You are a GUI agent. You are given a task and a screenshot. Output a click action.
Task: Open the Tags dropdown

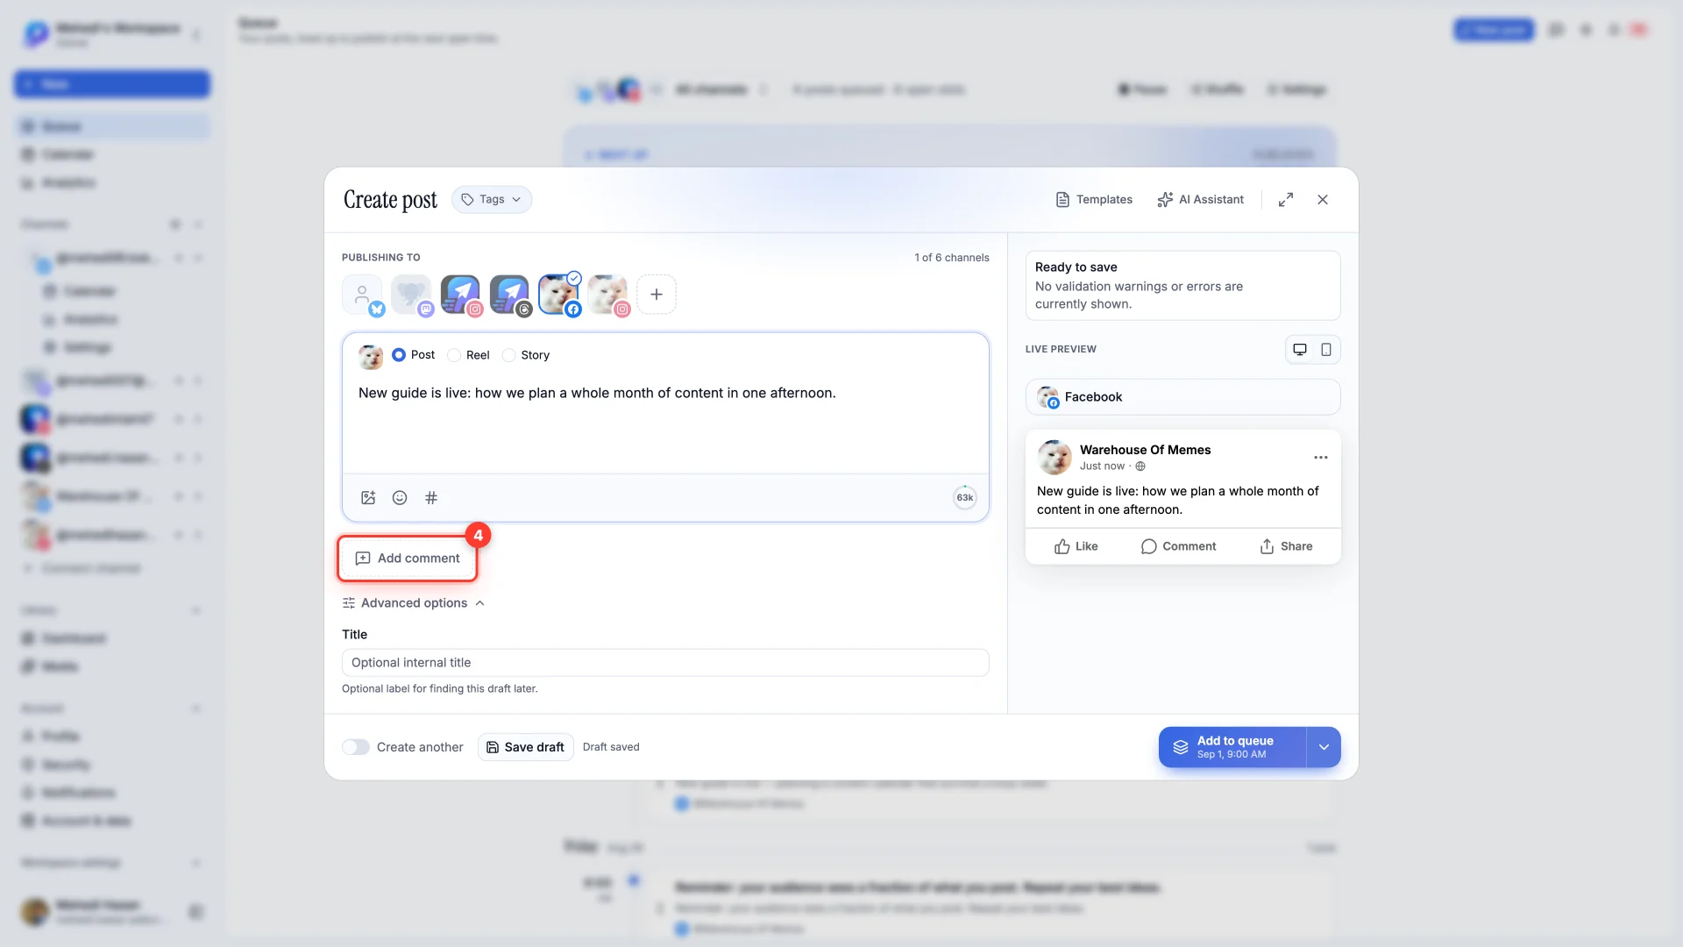point(492,200)
